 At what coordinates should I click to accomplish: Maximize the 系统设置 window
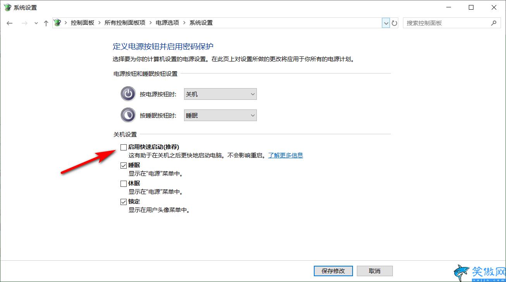(471, 7)
